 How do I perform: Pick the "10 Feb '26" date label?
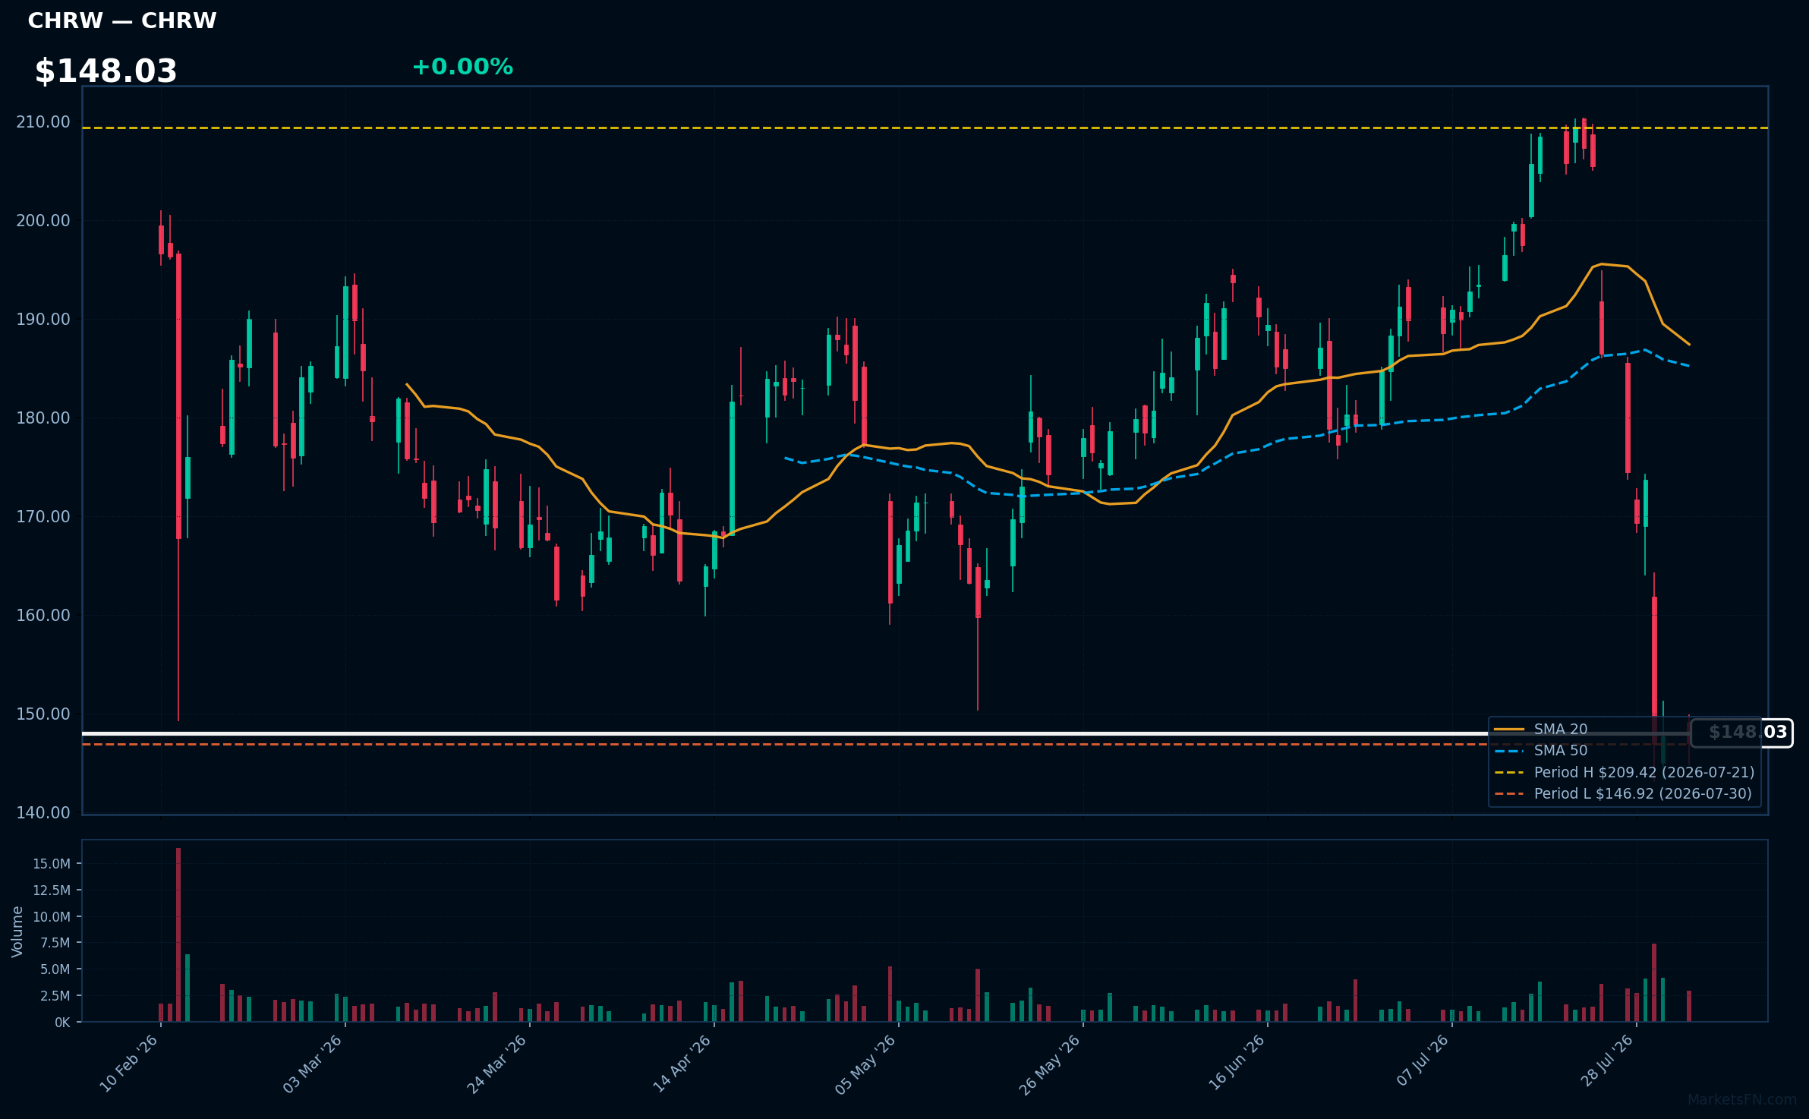point(129,1064)
